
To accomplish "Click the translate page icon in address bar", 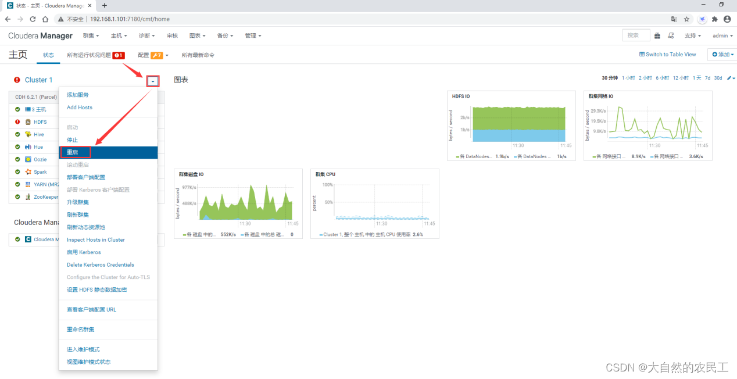I will click(x=674, y=19).
